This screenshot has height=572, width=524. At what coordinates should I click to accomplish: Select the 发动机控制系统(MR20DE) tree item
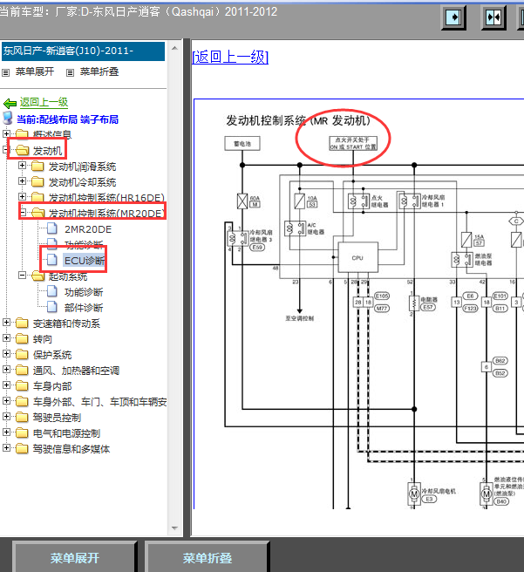tap(106, 214)
